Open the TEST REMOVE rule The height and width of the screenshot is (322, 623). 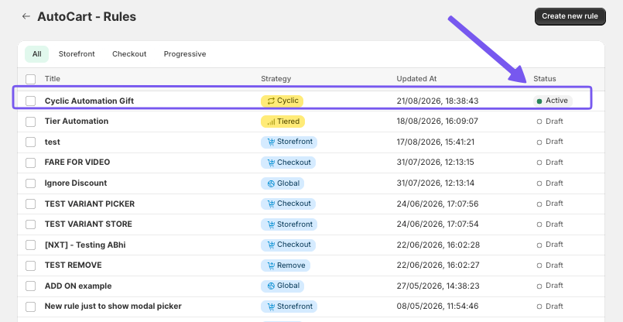[x=73, y=265]
